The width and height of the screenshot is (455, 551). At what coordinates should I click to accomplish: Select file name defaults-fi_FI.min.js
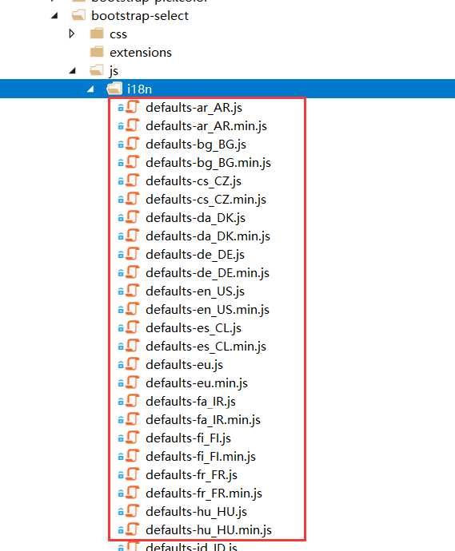coord(201,457)
